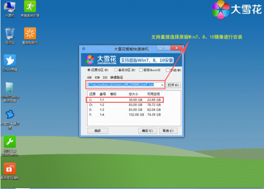Screen dimensions: 264x189
Task: Select the 还原分区 (R) radio option
Action: click(x=98, y=70)
